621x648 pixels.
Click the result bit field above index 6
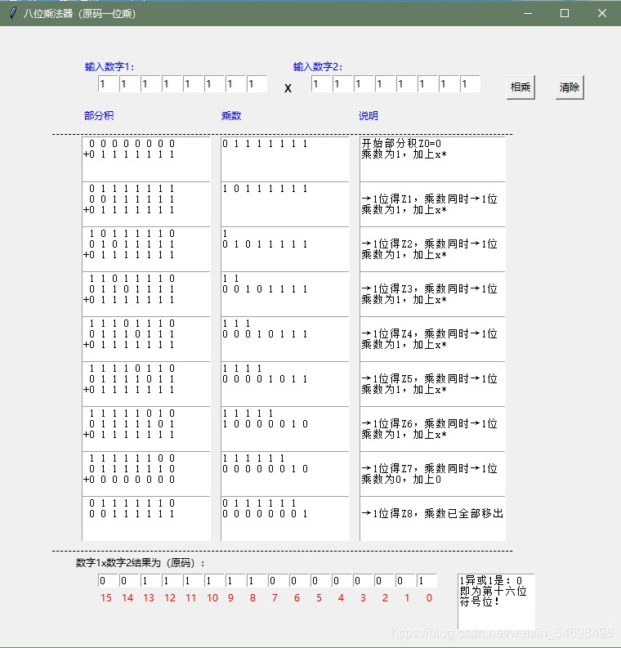click(300, 581)
